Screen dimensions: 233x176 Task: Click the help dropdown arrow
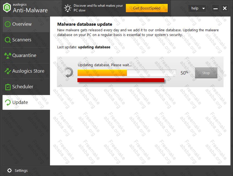point(204,8)
